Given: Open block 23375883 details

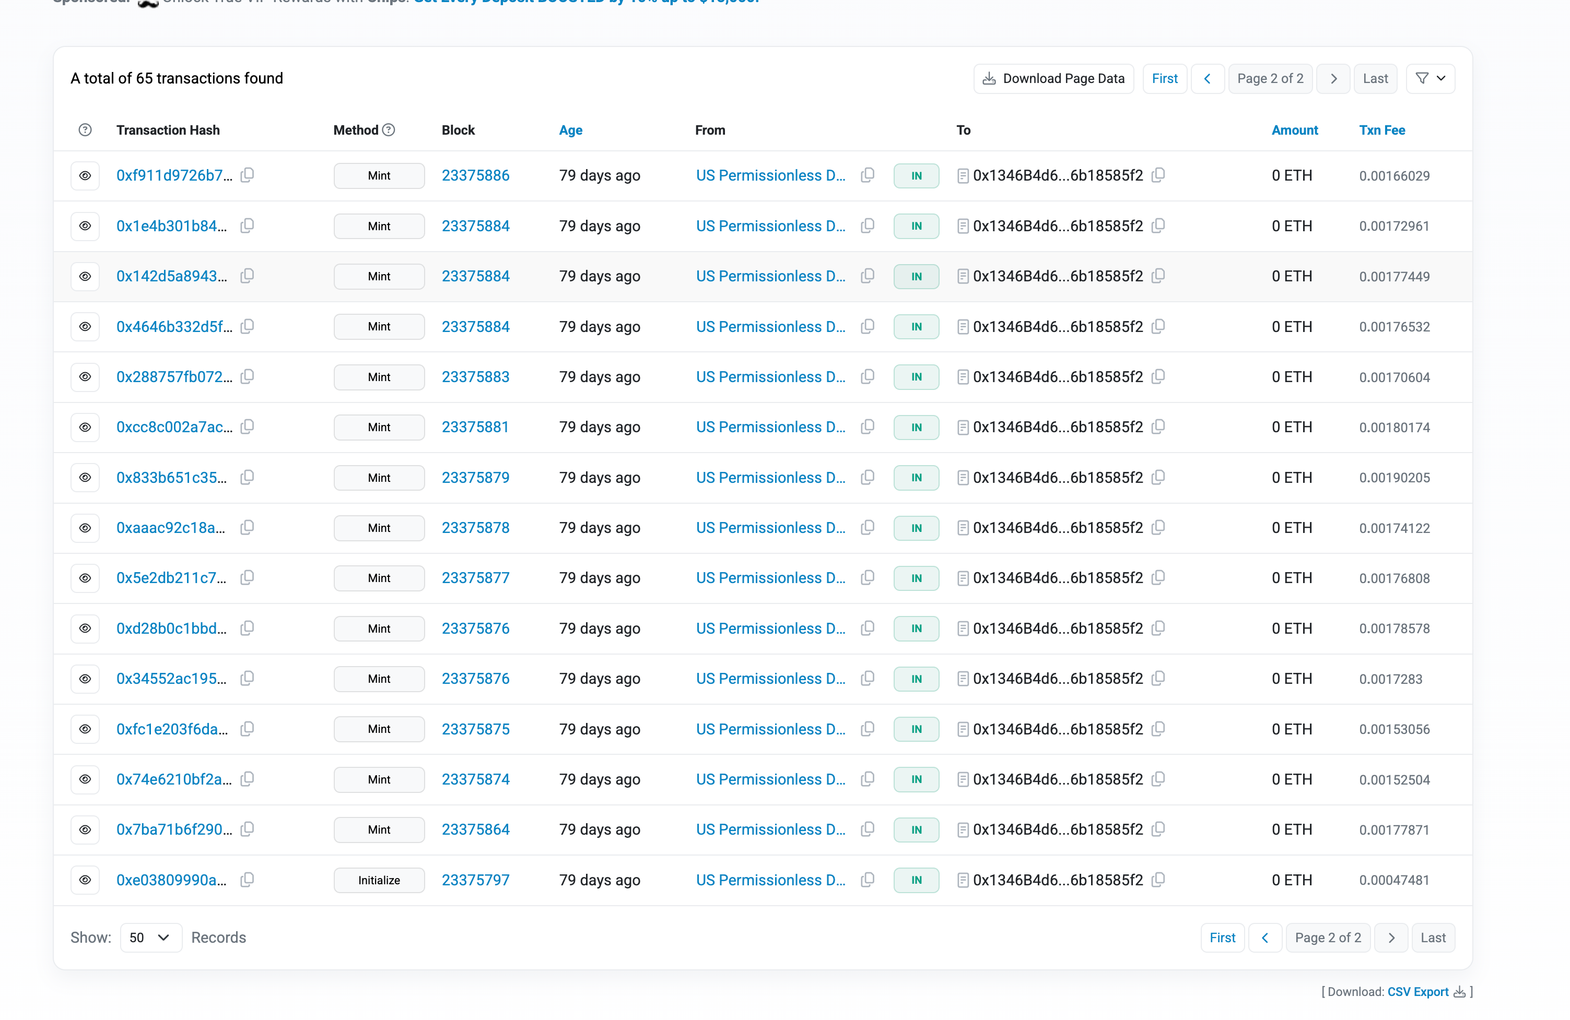Looking at the screenshot, I should [475, 376].
